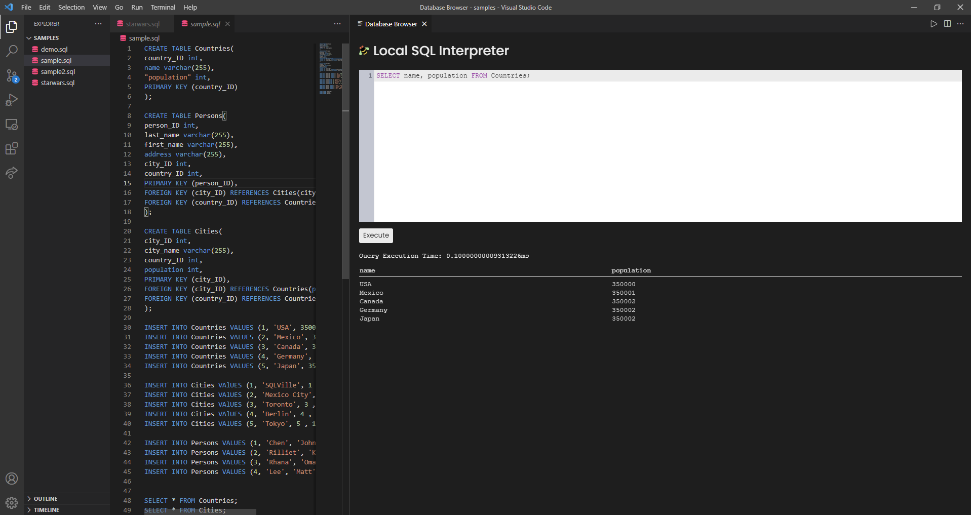Screen dimensions: 971x515
Task: Open Manage settings gear icon
Action: (12, 503)
